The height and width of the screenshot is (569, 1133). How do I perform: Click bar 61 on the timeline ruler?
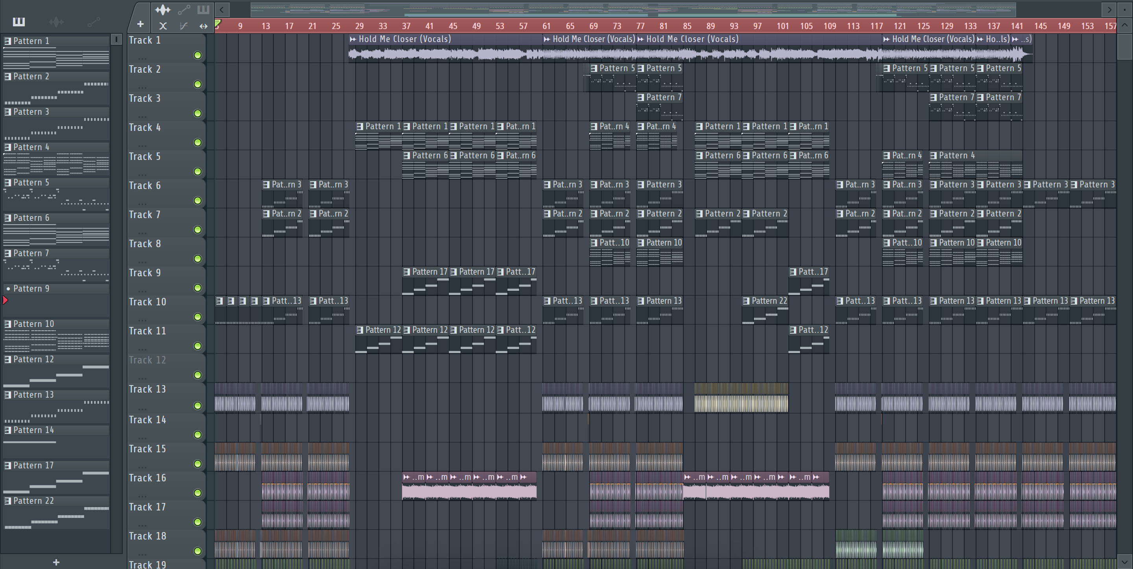547,26
